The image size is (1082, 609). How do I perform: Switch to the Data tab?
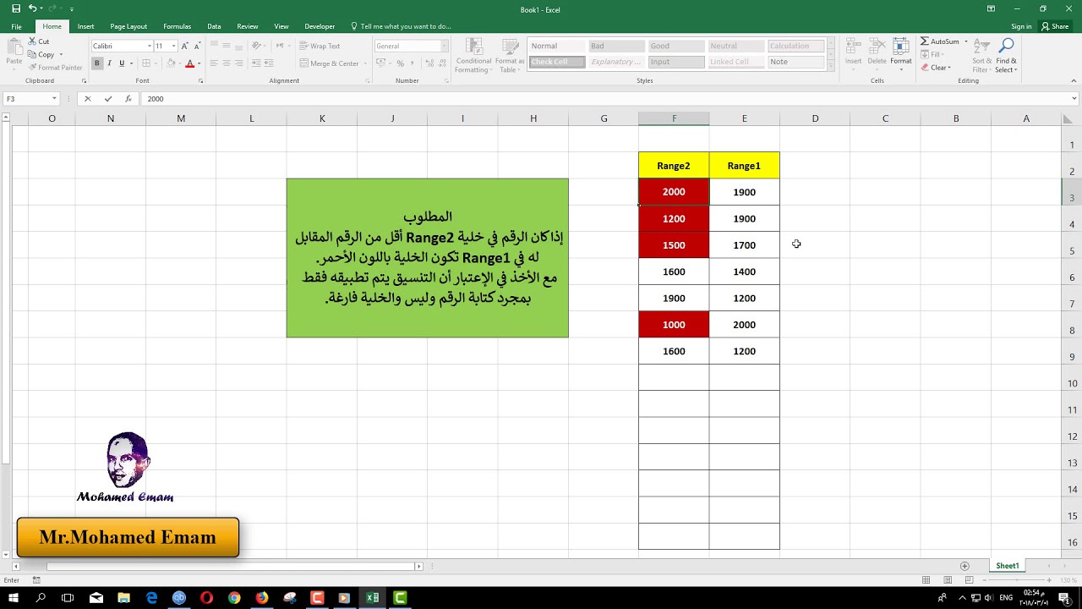[214, 26]
